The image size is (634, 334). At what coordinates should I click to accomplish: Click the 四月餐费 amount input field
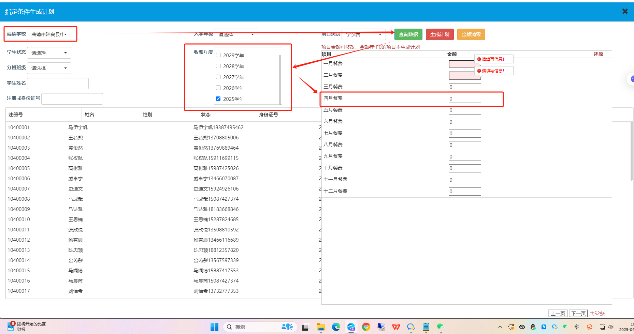point(464,99)
